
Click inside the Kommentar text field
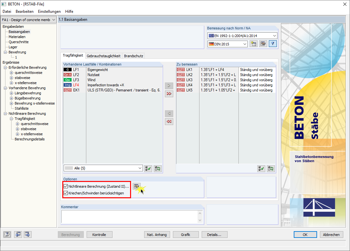click(130, 216)
